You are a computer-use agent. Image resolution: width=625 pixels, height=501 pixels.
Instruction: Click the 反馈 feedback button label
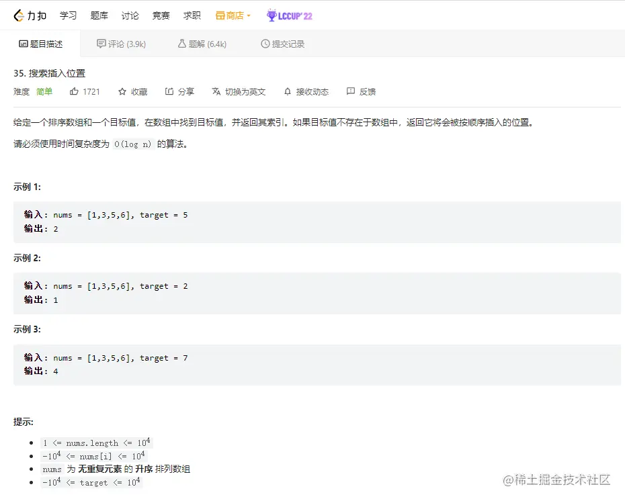coord(368,92)
